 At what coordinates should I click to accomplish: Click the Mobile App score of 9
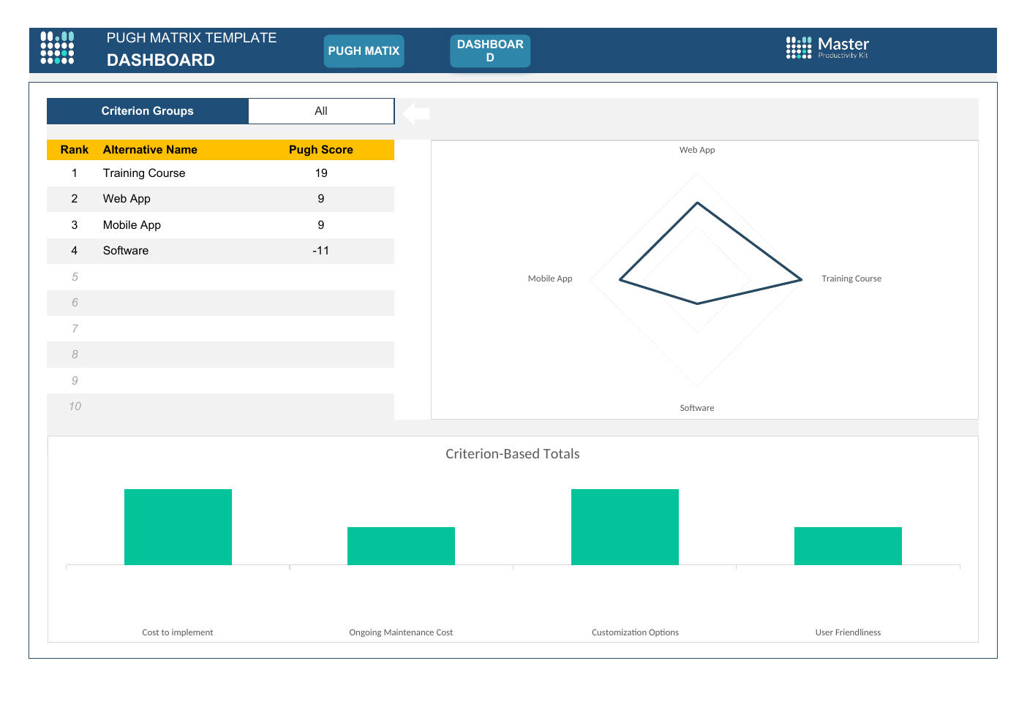coord(321,225)
